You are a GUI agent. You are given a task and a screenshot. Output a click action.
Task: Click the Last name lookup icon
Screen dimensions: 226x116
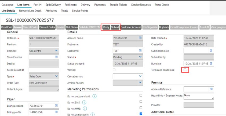pos(140,51)
